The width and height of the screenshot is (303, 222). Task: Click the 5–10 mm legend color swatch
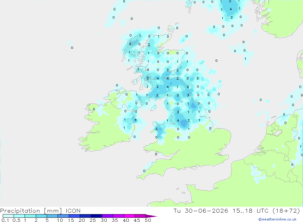click(x=52, y=216)
